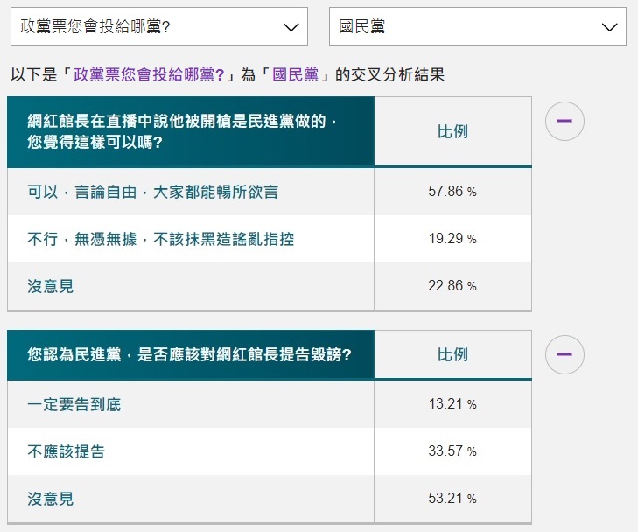Click the 比例 column header of second table
Viewport: 638px width, 532px height.
click(452, 355)
